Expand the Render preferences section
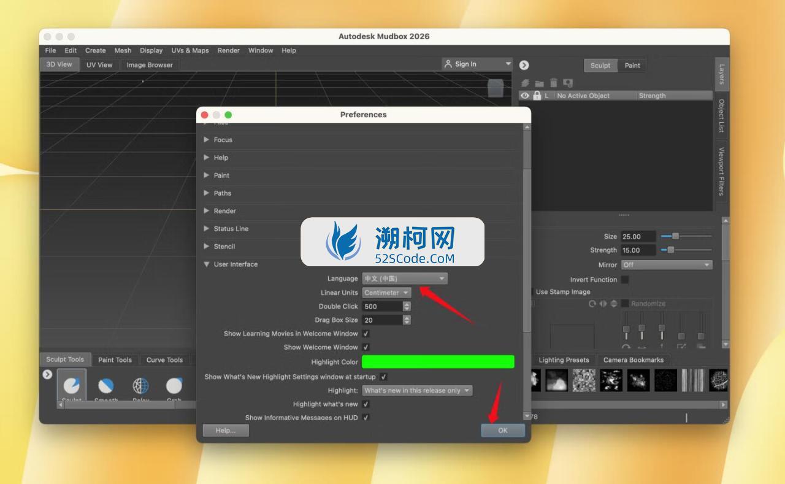785x484 pixels. click(207, 211)
